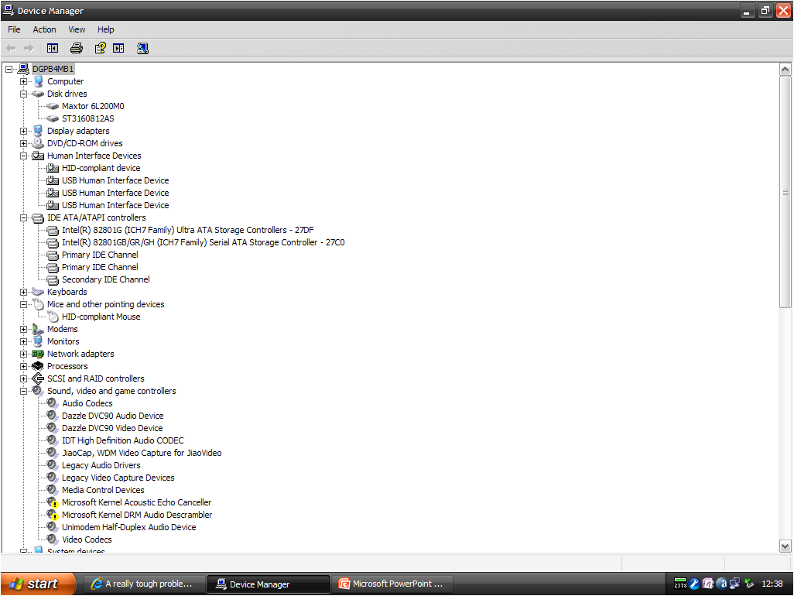Select Intel 82801G Ultra ATA Storage Controllers - 27DF

[188, 230]
